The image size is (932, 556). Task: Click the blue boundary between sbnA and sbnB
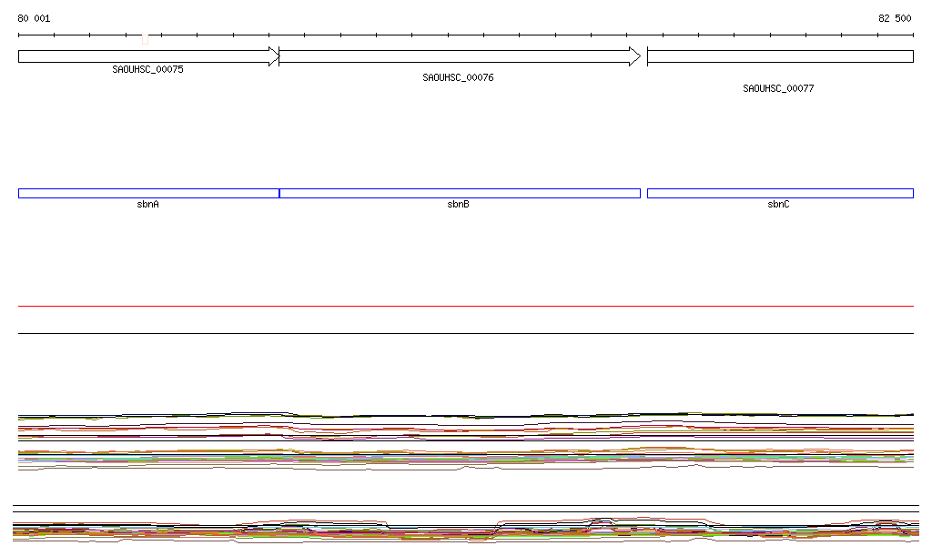point(279,193)
